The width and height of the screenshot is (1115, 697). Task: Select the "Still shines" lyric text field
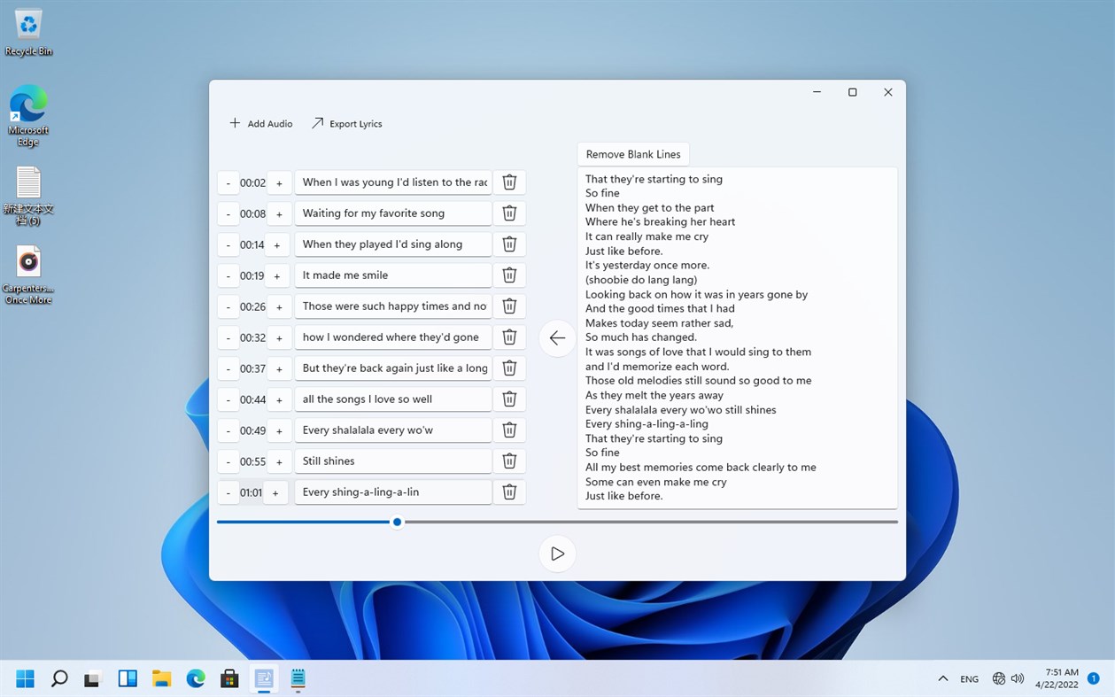click(392, 461)
